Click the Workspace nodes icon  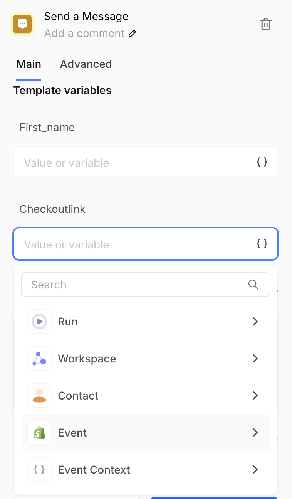39,359
